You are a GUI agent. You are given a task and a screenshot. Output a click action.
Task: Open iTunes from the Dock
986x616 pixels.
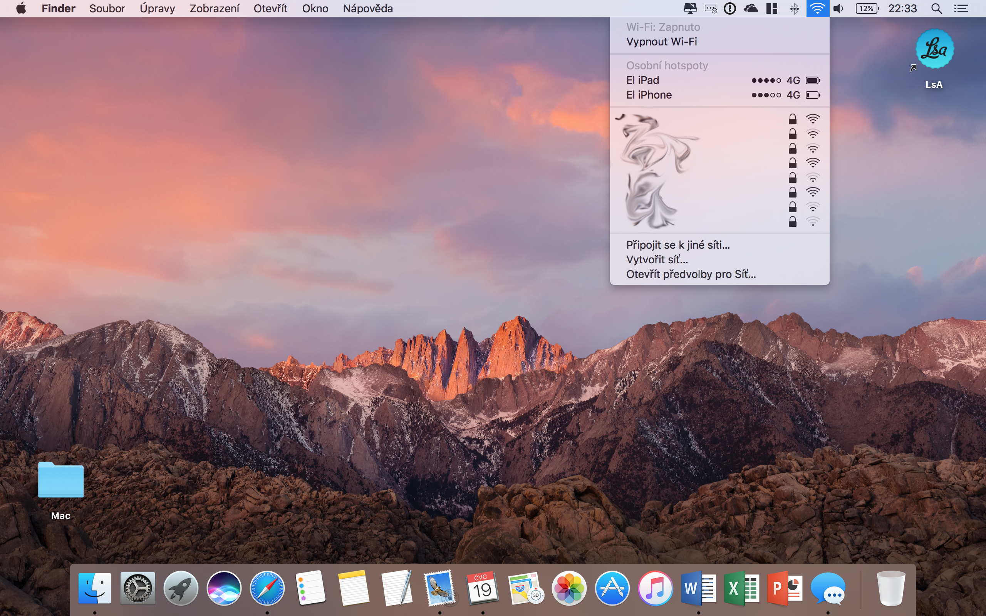(655, 588)
